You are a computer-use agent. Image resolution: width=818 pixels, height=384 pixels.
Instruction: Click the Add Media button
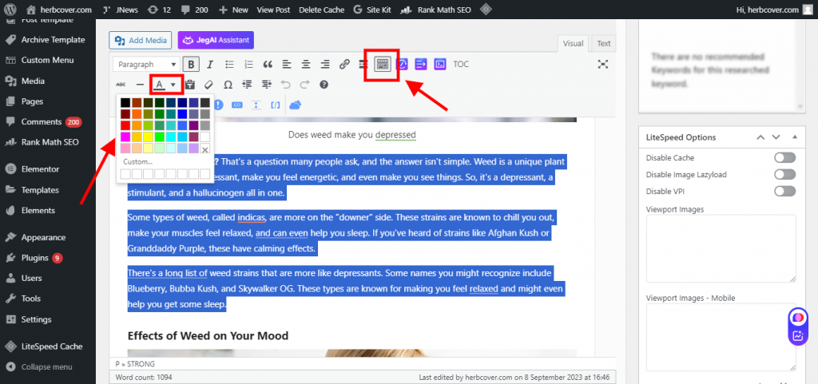pos(141,40)
